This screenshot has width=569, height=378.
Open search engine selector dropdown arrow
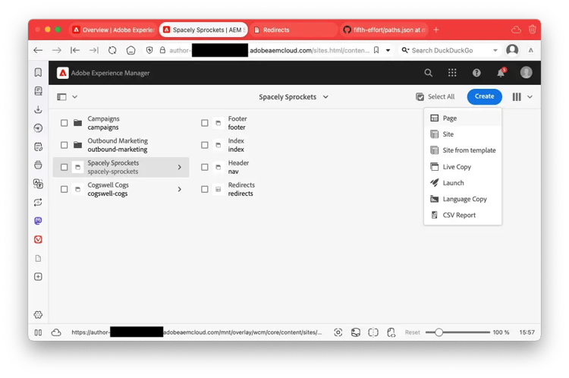point(495,50)
